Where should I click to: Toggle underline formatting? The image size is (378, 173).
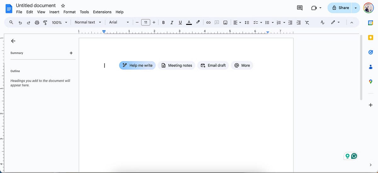[x=180, y=22]
